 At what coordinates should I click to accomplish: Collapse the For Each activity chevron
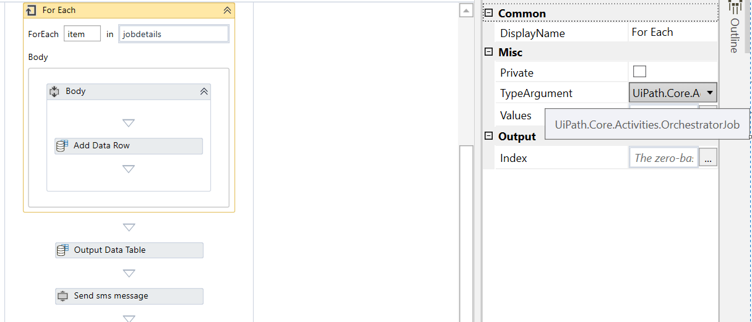227,11
